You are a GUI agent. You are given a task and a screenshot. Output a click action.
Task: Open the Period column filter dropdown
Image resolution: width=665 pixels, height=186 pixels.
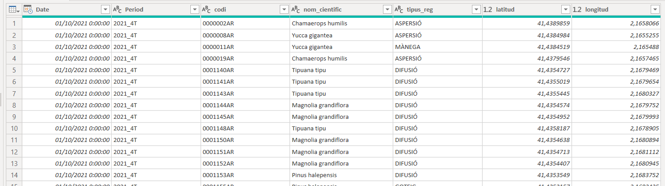pos(194,9)
